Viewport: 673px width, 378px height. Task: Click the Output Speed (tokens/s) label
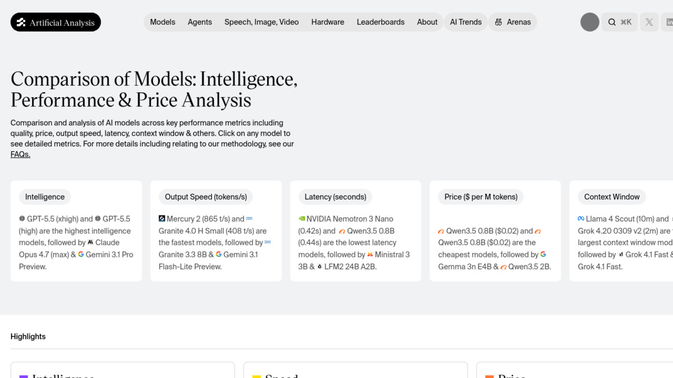click(x=206, y=197)
